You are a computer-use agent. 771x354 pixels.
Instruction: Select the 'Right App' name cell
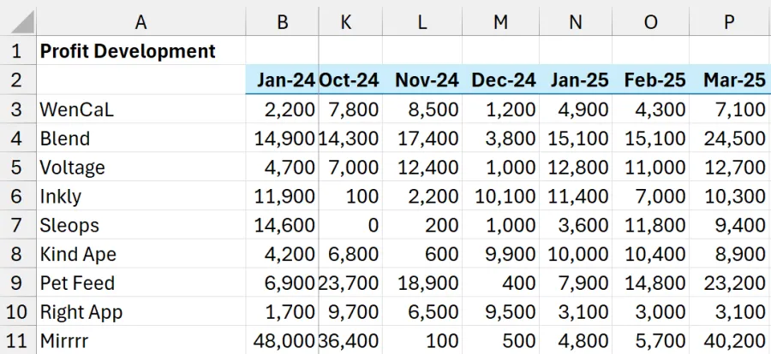click(x=140, y=311)
